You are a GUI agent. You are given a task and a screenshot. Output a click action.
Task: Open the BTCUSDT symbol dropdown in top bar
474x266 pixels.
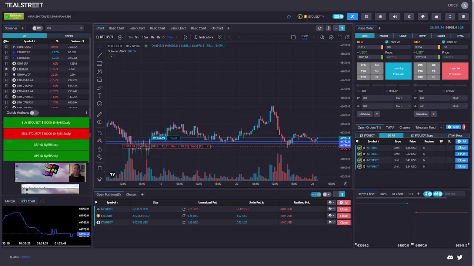coord(311,17)
